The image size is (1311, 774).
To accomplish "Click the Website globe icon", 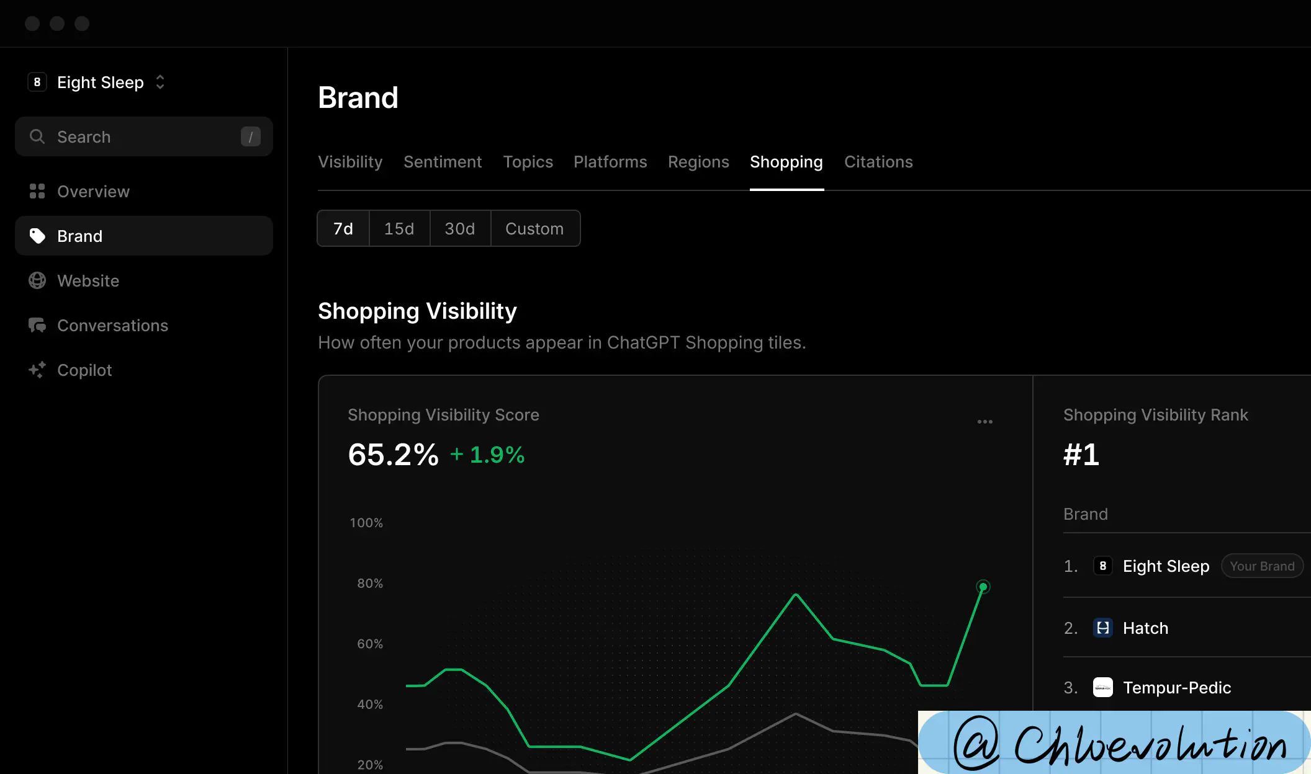I will coord(37,280).
